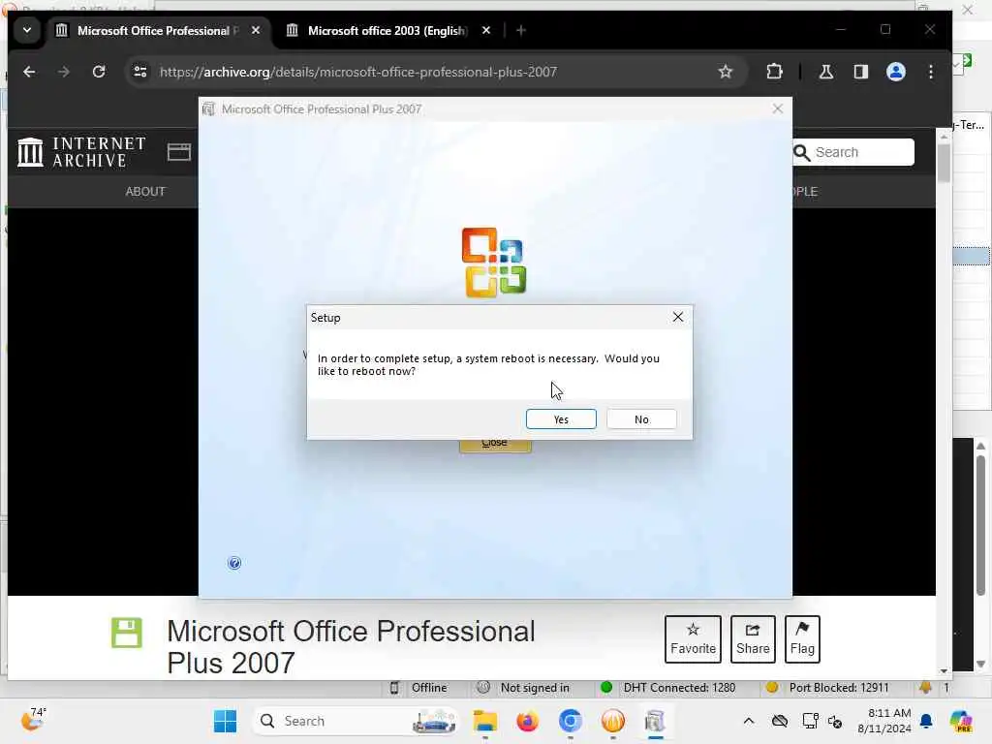
Task: Open the muted volume tray icon
Action: (x=835, y=721)
